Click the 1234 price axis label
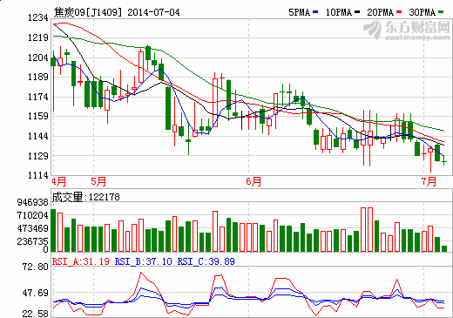 click(x=38, y=17)
